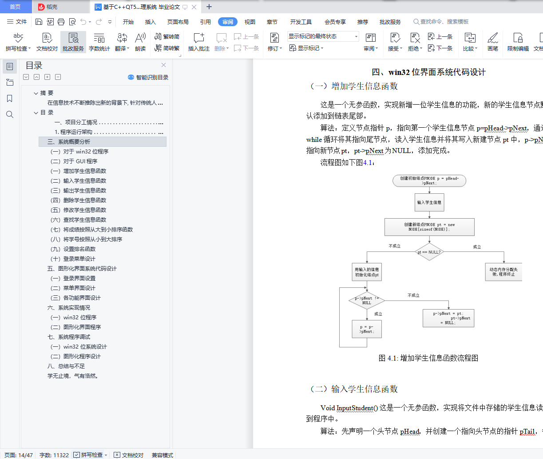Collapse the 摘 要 outline entry

click(x=36, y=93)
